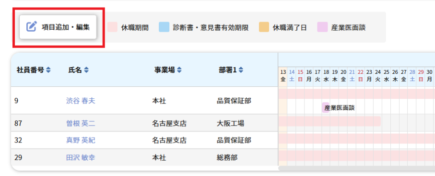Screen dimensions: 435x176
Task: Click the 産業医面談 event marker on day 18
Action: tap(326, 107)
